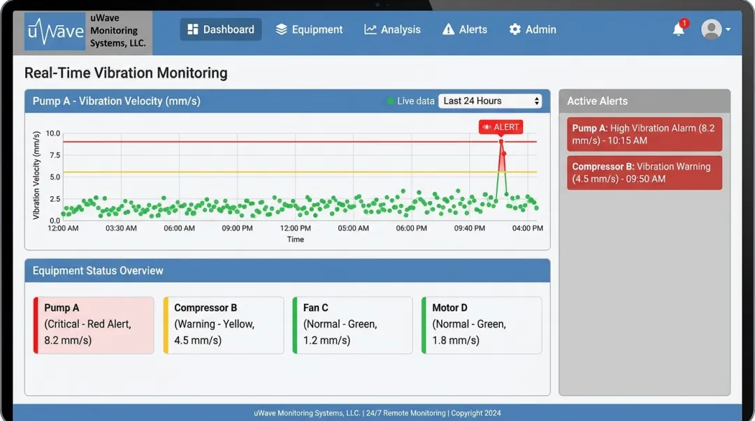This screenshot has height=421, width=755.
Task: Click the Time axis title
Action: [x=295, y=239]
